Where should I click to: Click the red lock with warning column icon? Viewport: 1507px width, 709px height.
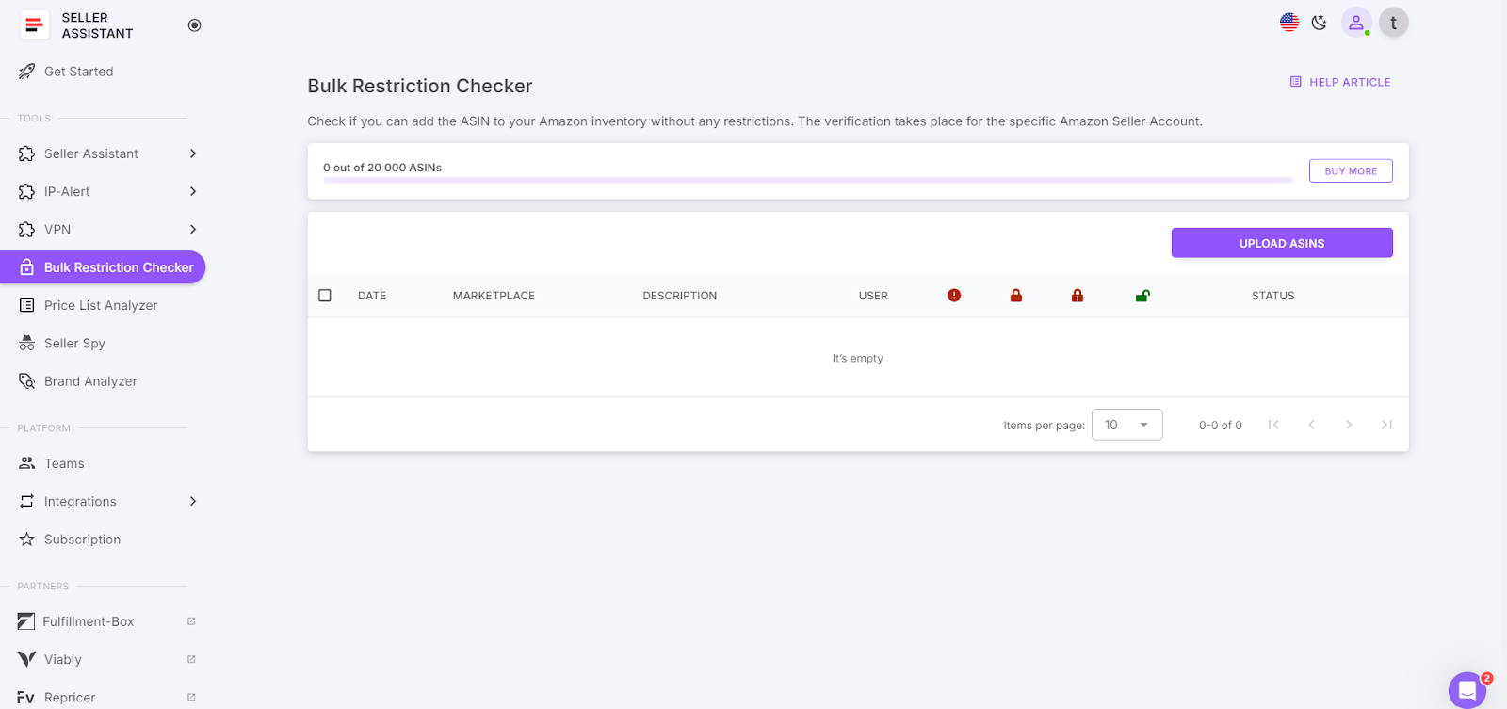1078,296
